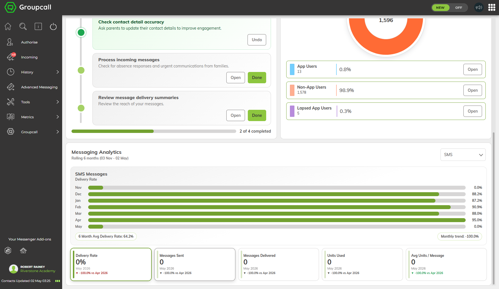Open Incoming in the sidebar
This screenshot has width=499, height=289.
tap(29, 57)
